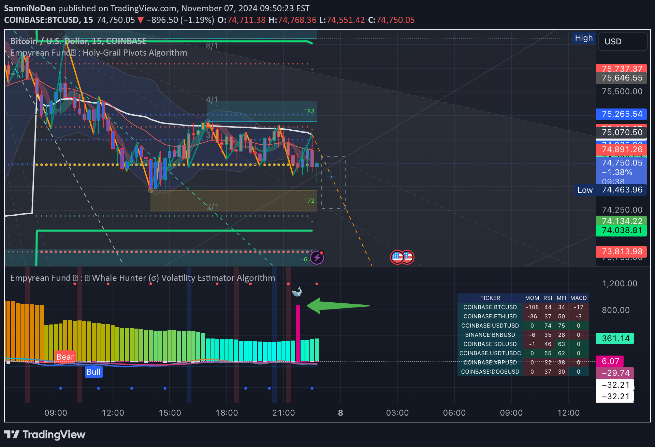Click the SamniNoDen author name

pos(30,8)
